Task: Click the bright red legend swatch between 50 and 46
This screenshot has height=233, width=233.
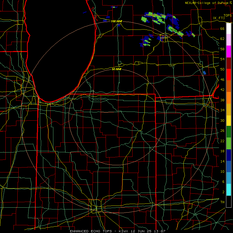Action: click(229, 75)
